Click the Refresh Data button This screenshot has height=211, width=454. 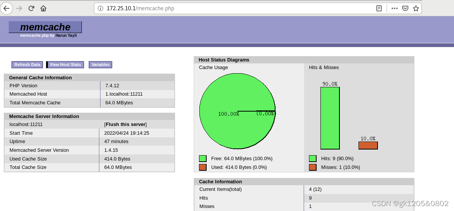coord(27,65)
